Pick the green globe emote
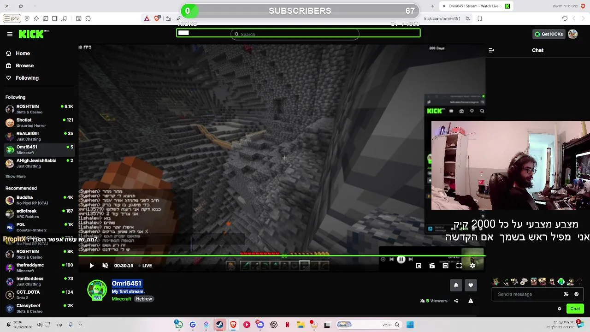The image size is (590, 332). pyautogui.click(x=561, y=282)
